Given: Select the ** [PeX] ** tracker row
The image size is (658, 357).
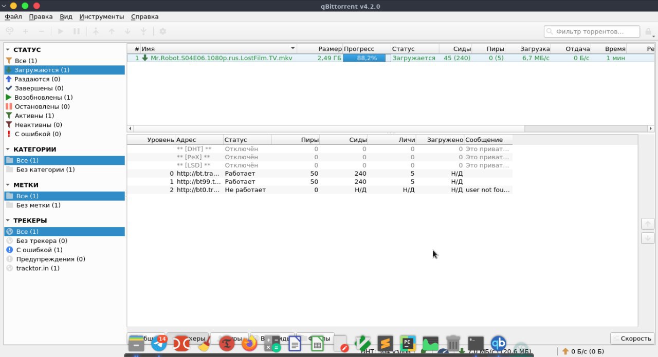Looking at the screenshot, I should click(320, 157).
